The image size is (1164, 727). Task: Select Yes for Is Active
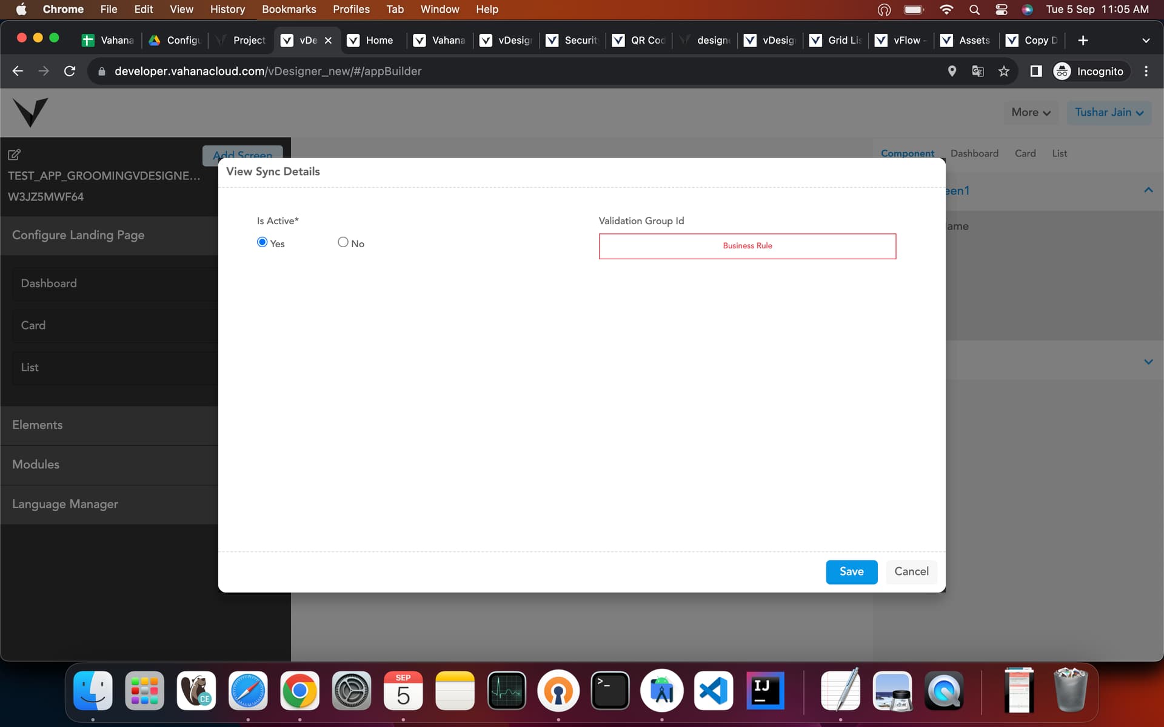(262, 242)
